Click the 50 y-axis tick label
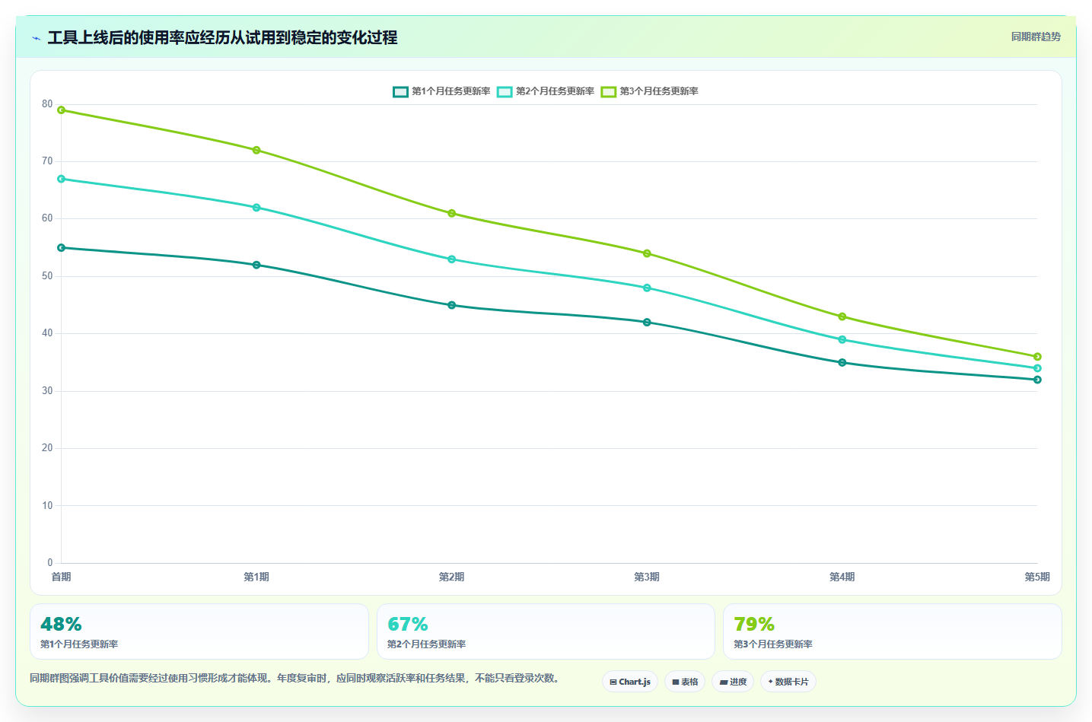The width and height of the screenshot is (1092, 722). click(x=48, y=276)
